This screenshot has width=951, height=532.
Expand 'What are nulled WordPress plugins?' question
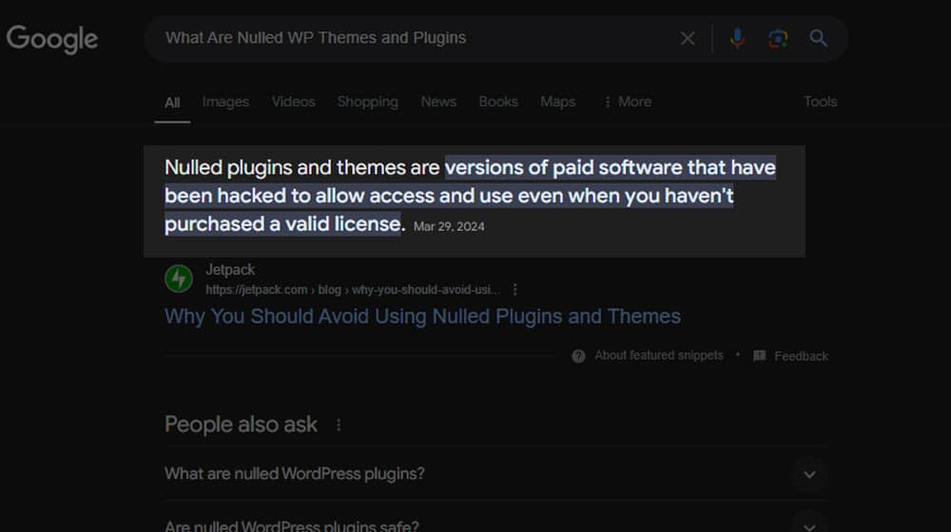[x=496, y=474]
